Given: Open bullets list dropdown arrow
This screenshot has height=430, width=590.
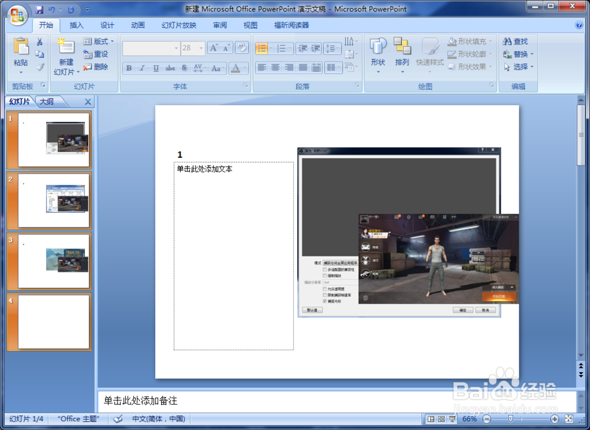Looking at the screenshot, I should point(271,48).
